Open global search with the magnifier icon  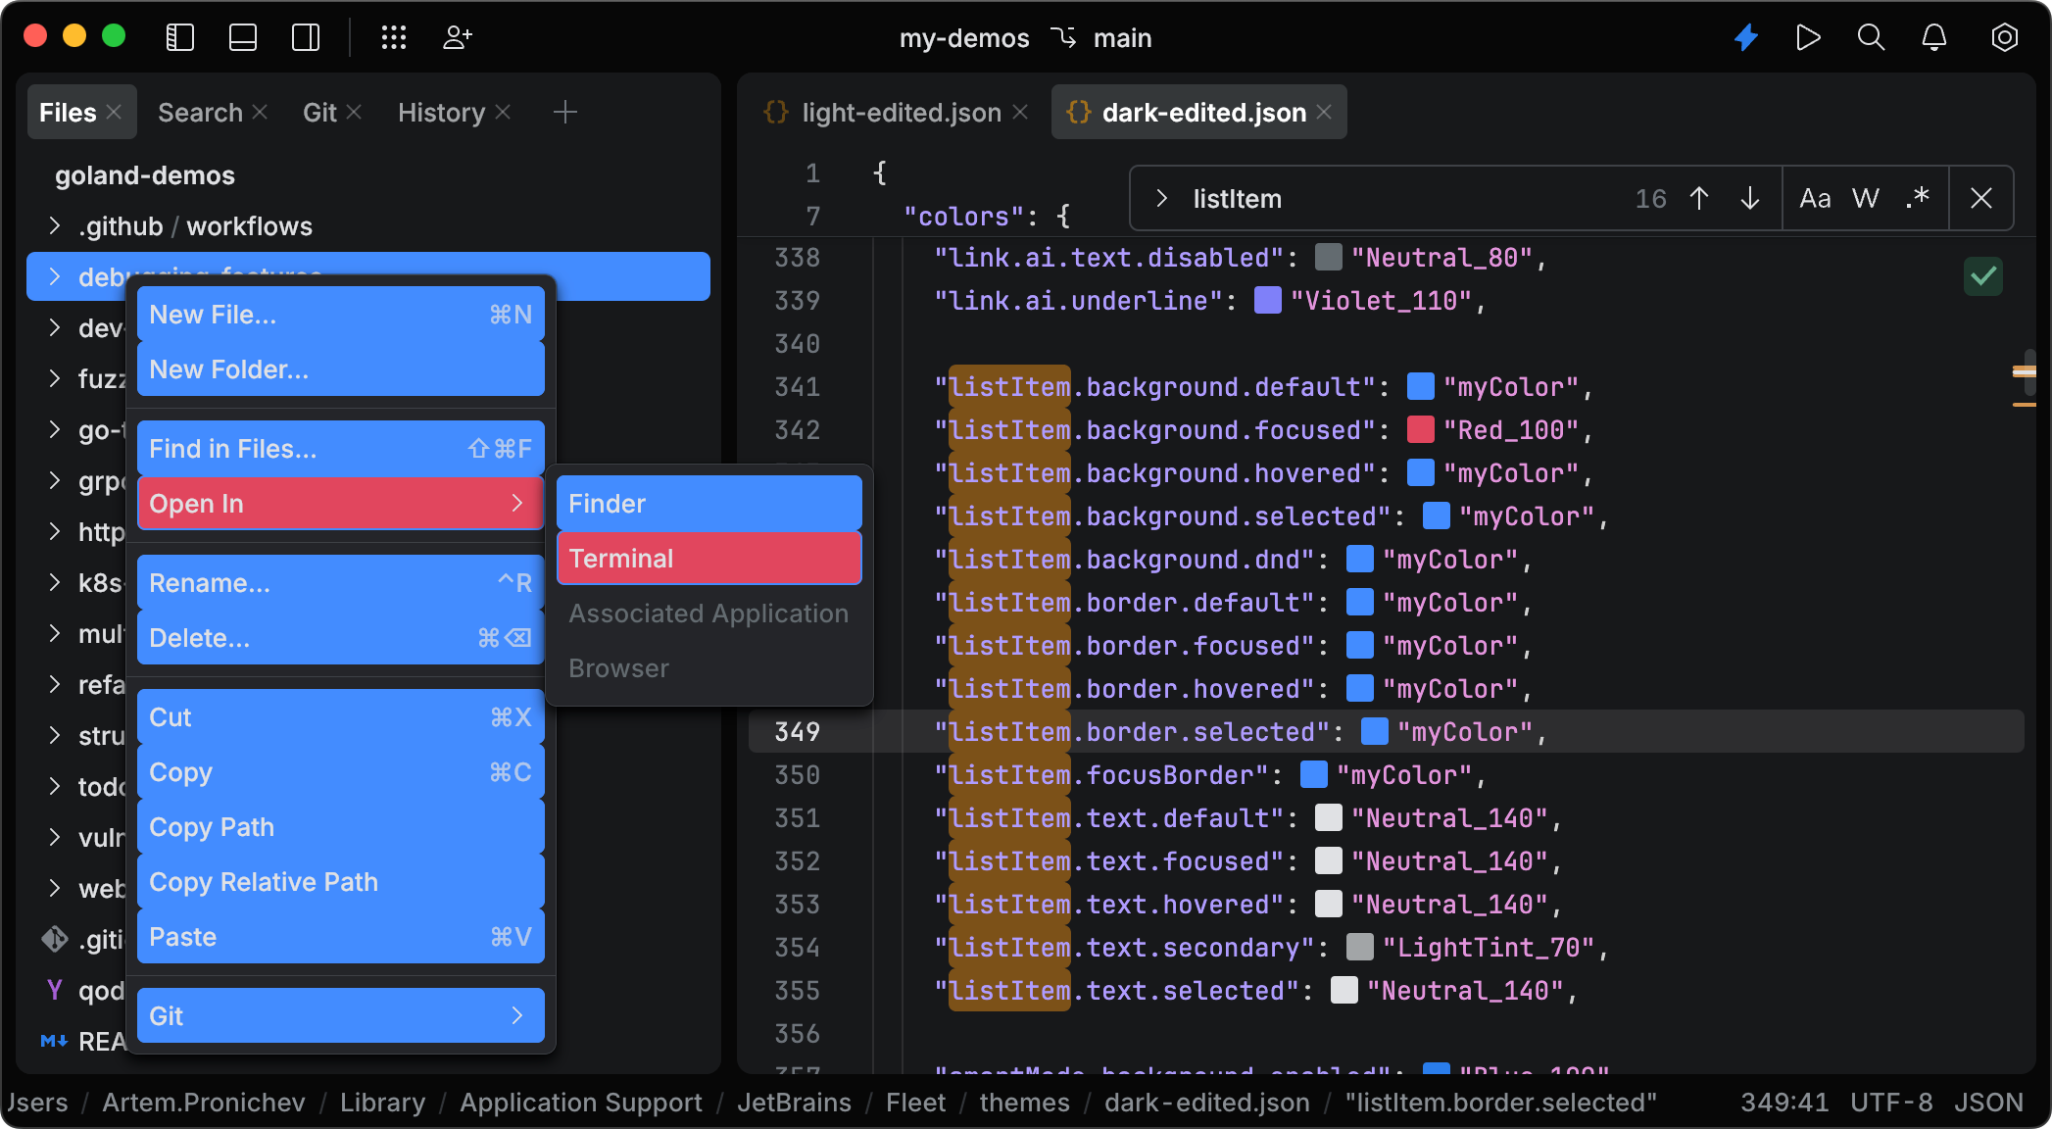point(1871,37)
